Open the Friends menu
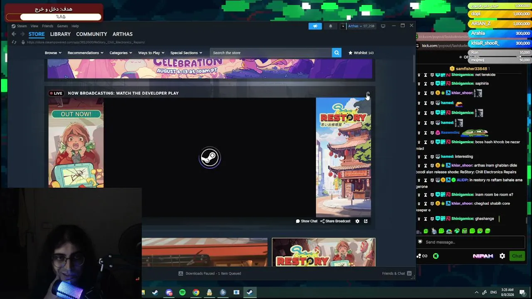This screenshot has height=299, width=532. tap(47, 26)
